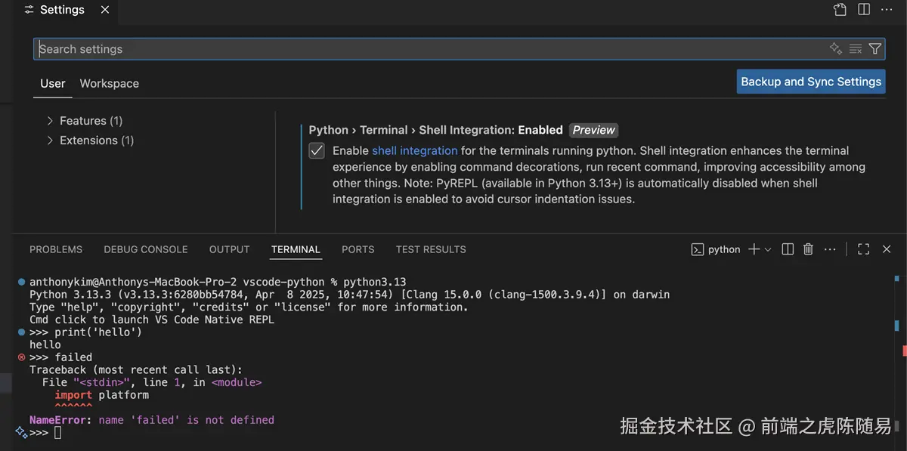Uncheck the Shell Integration Enabled checkbox
Image resolution: width=907 pixels, height=451 pixels.
click(317, 151)
